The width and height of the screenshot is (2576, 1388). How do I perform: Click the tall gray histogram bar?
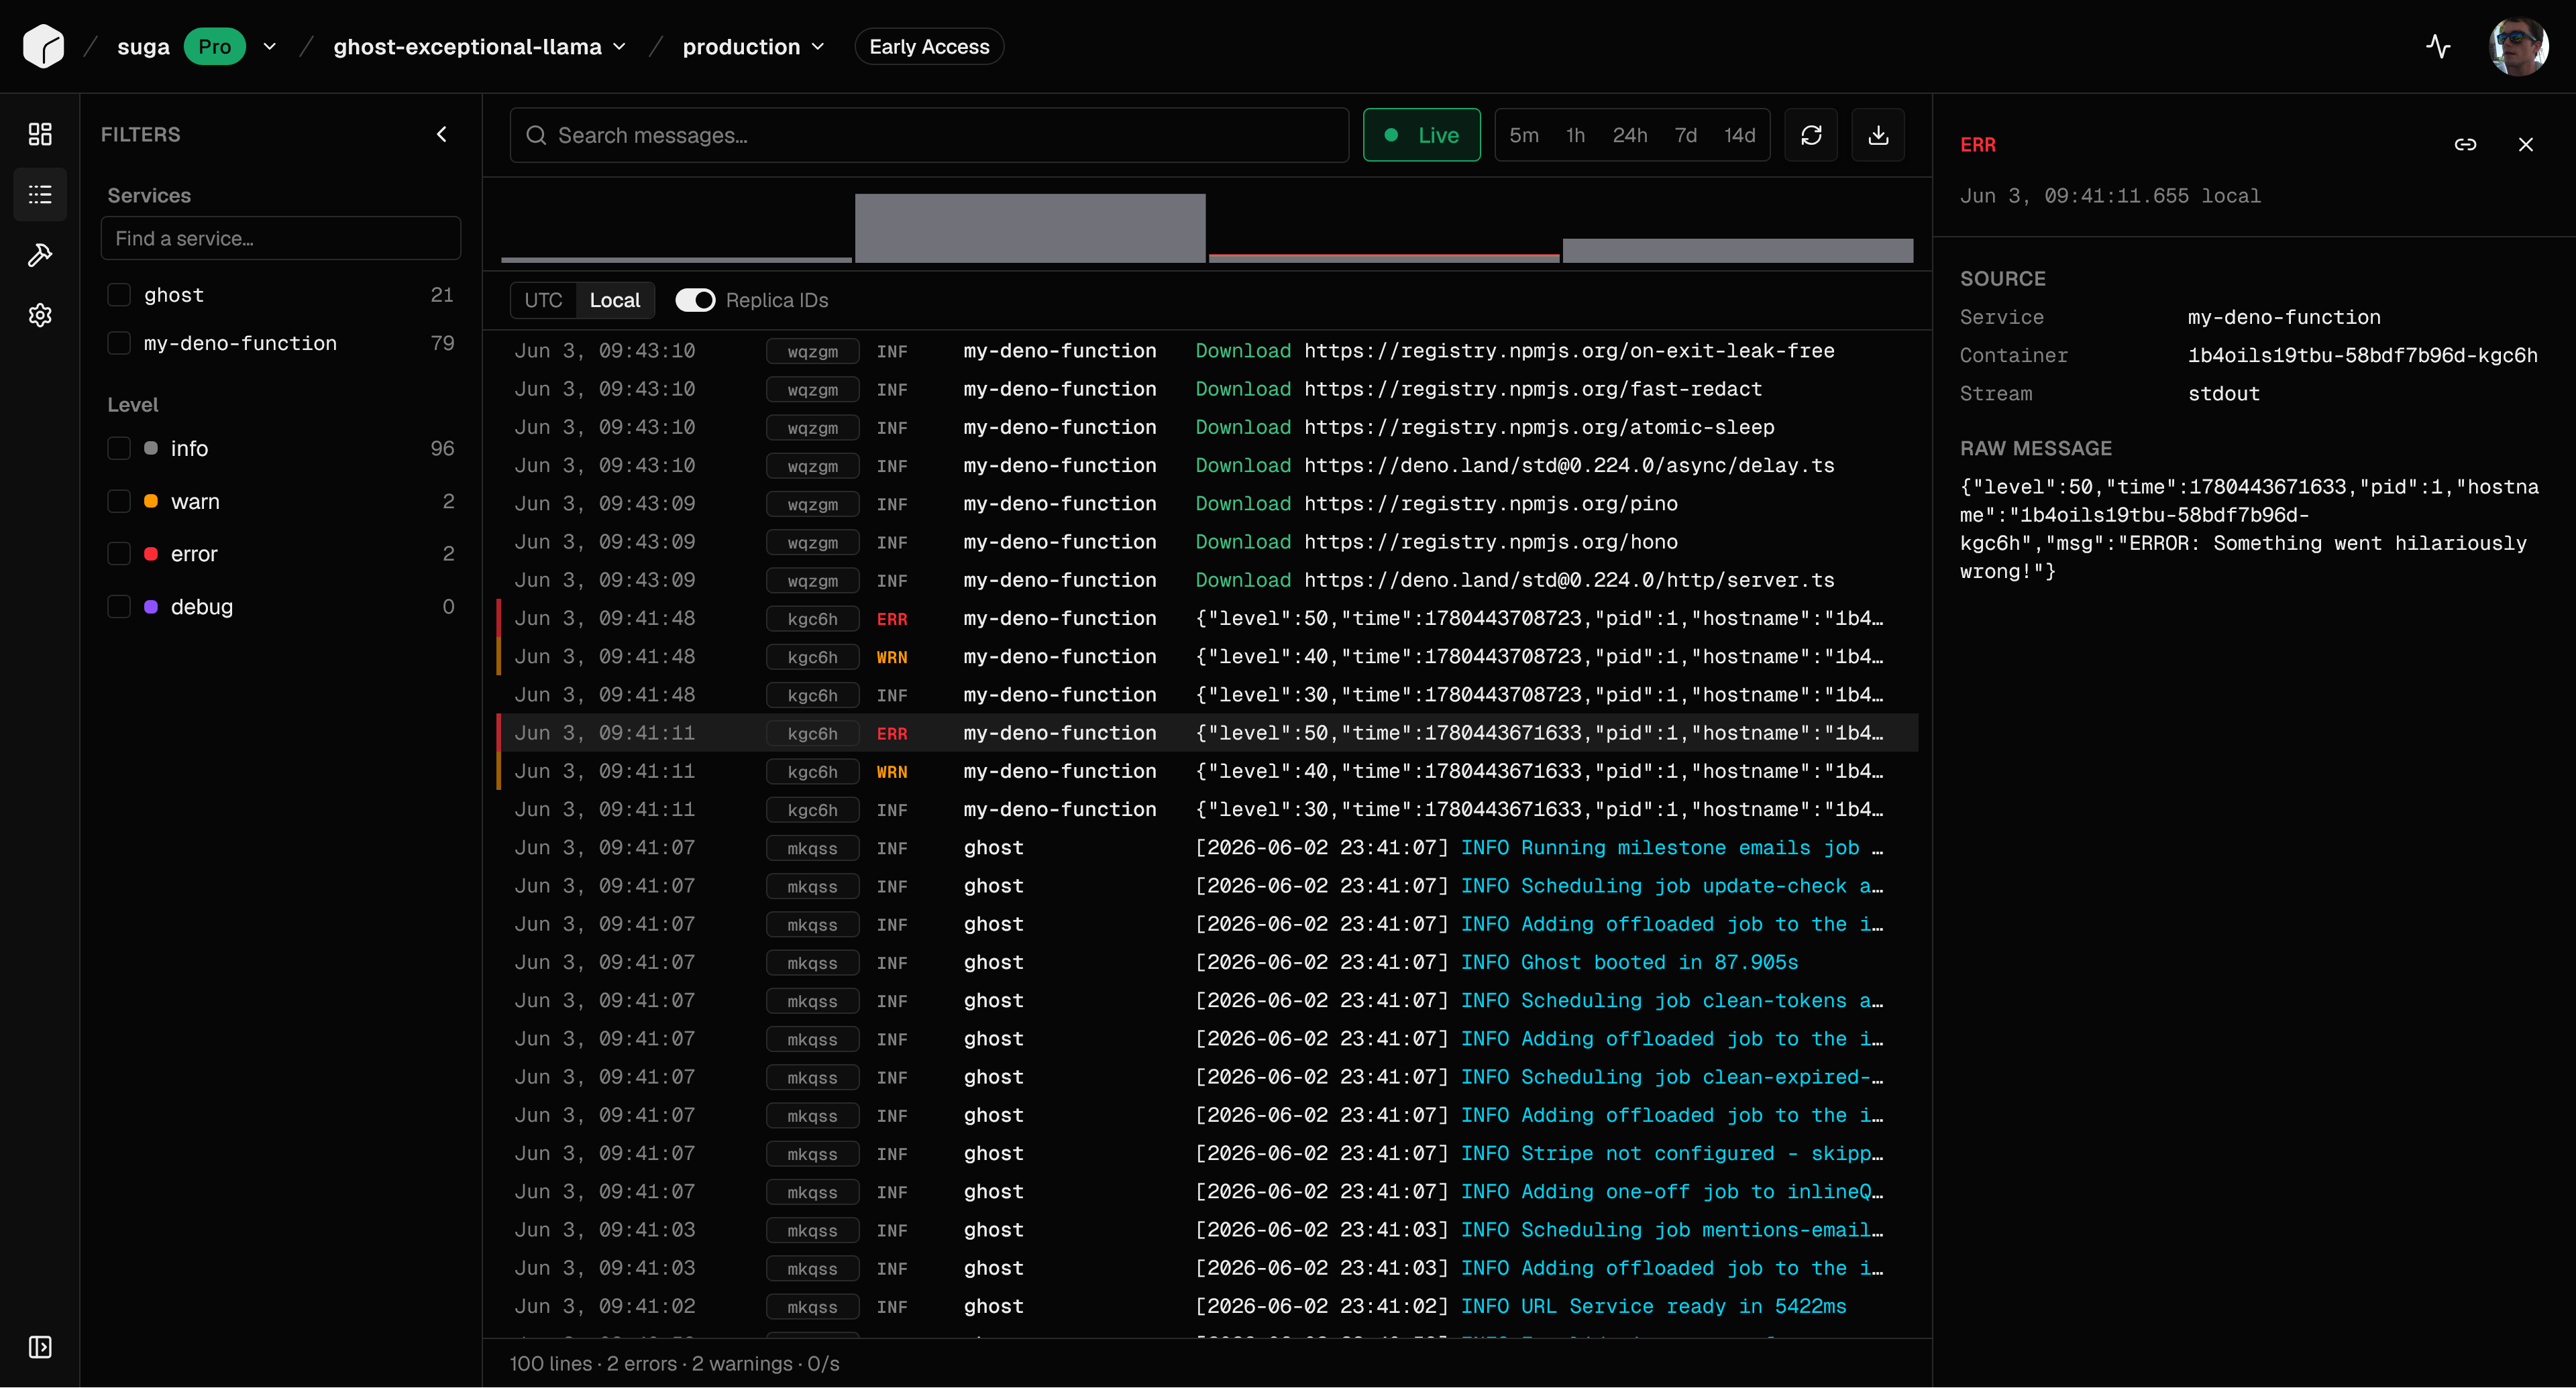click(1030, 228)
